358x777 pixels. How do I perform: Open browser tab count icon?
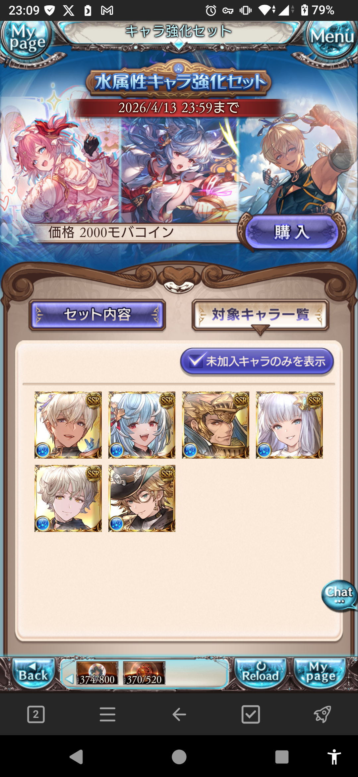click(x=36, y=714)
